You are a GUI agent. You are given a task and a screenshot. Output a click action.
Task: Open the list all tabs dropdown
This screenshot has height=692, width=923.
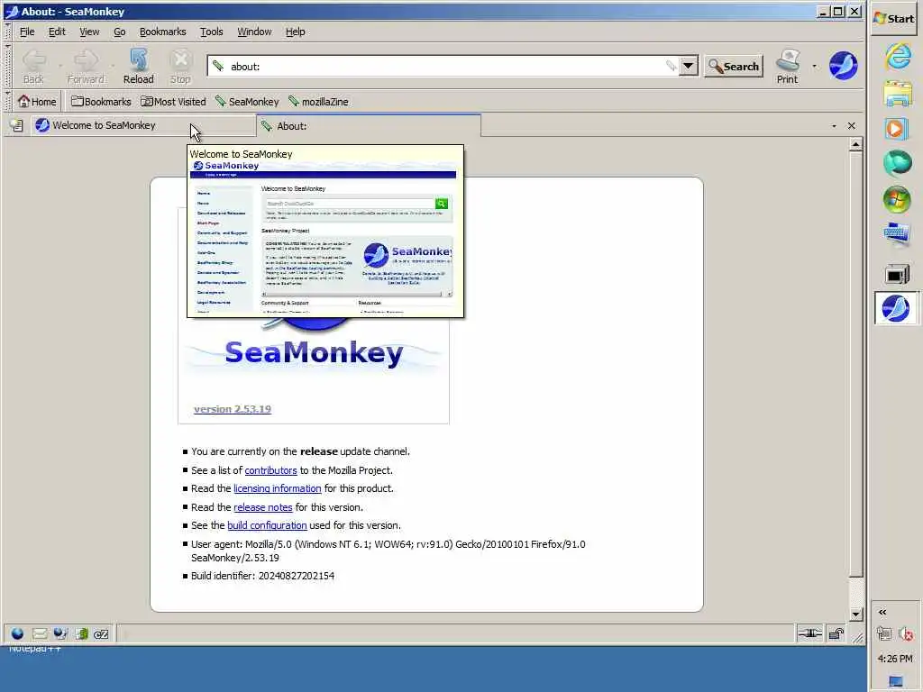[834, 126]
